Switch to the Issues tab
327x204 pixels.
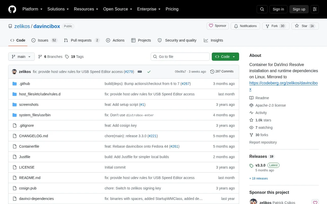(x=44, y=40)
